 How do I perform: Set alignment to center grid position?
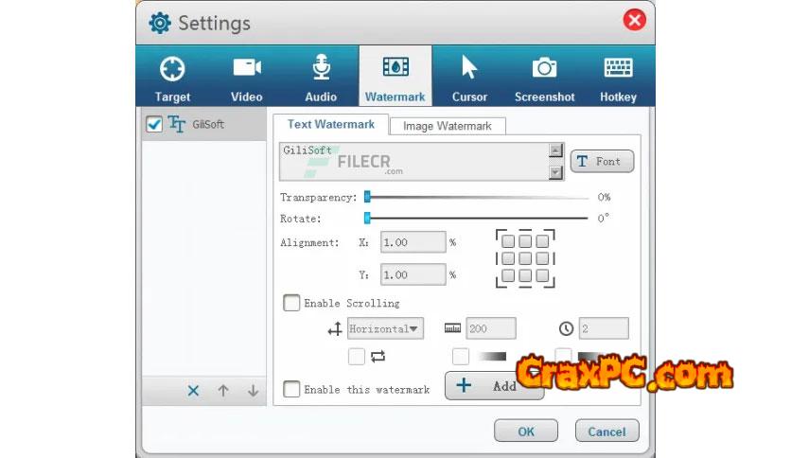point(525,258)
